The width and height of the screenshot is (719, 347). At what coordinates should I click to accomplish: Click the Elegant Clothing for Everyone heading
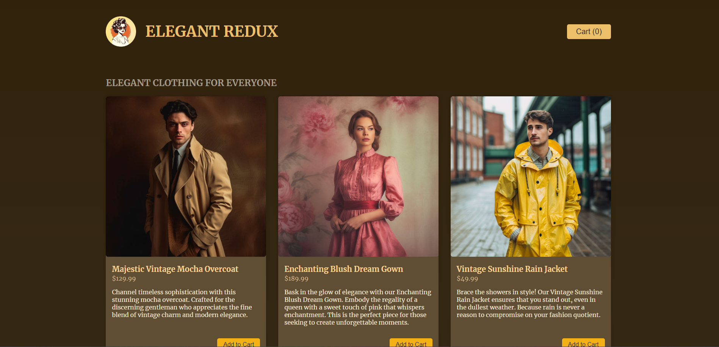[x=191, y=83]
